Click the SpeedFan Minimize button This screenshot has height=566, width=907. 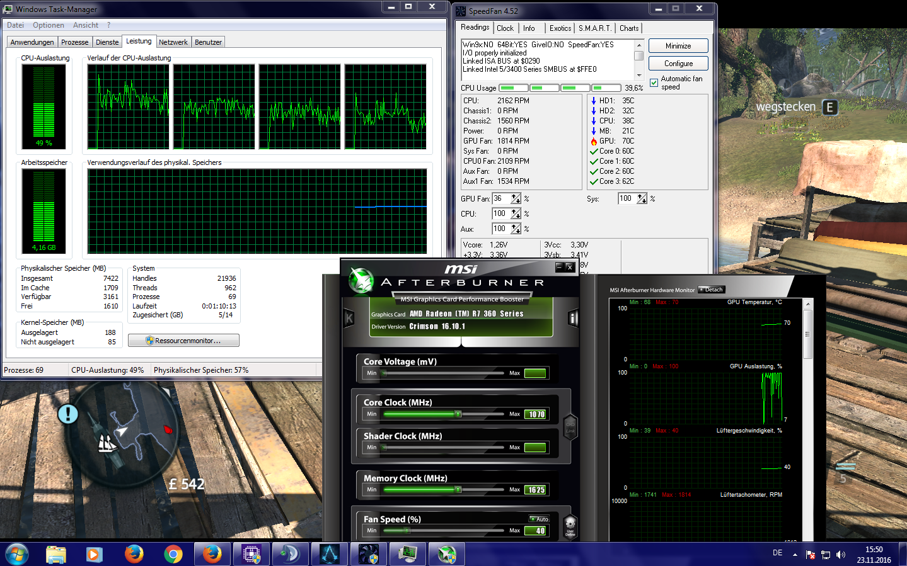coord(678,46)
